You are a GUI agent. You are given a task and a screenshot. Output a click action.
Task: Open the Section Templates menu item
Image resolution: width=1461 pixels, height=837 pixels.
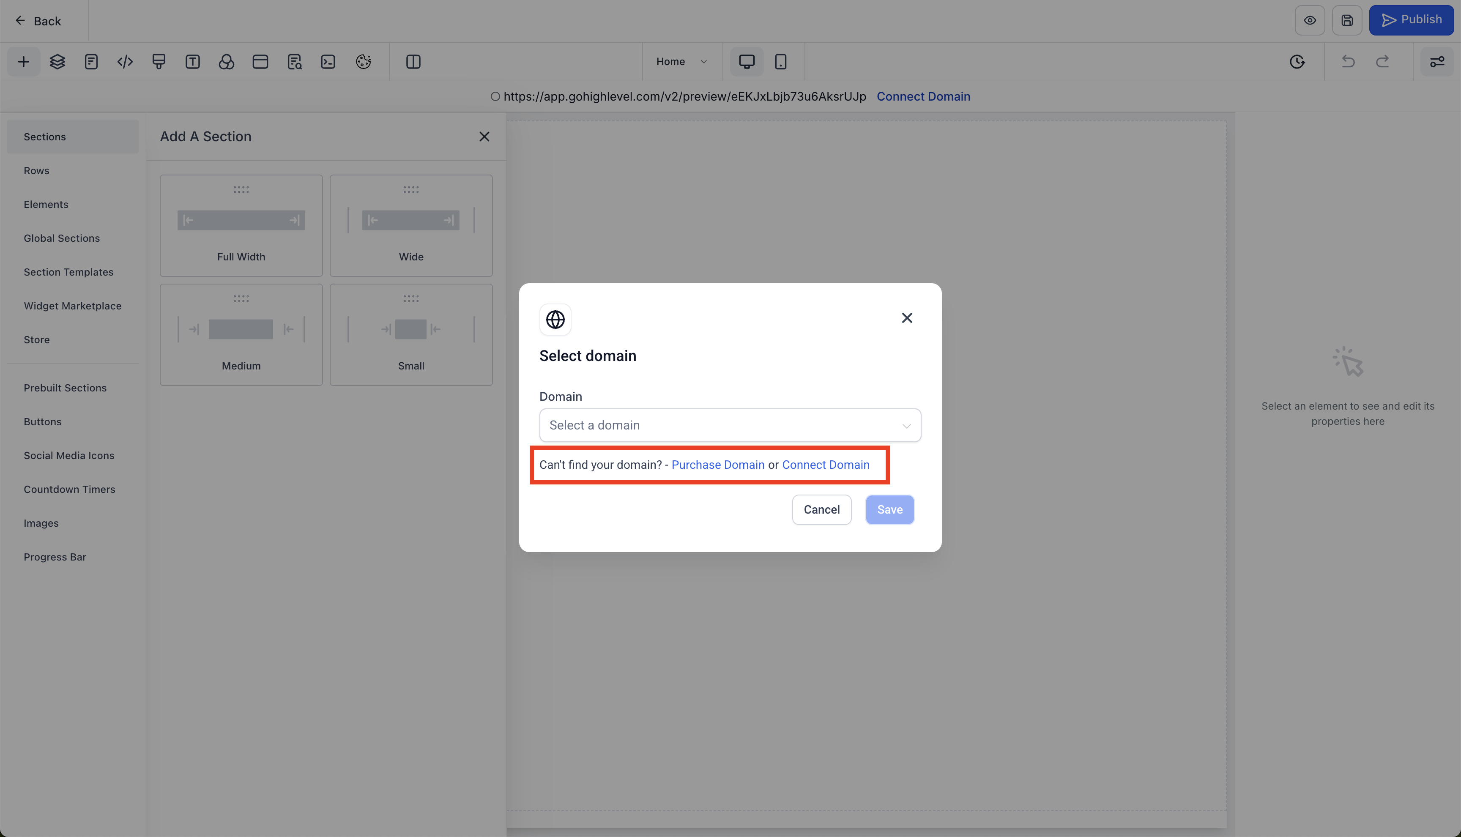(x=68, y=272)
